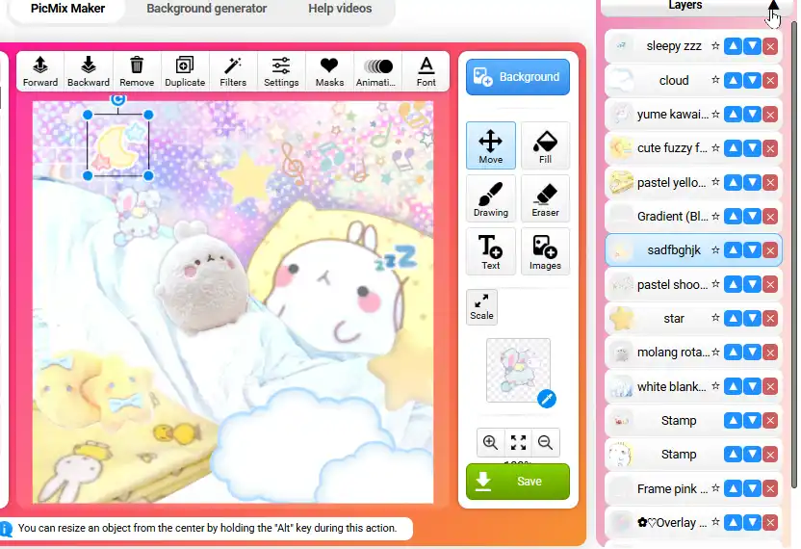Click the image preview thumbnail

518,370
